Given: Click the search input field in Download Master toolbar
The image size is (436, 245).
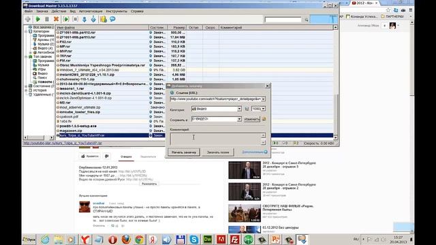Looking at the screenshot, I should point(283,20).
